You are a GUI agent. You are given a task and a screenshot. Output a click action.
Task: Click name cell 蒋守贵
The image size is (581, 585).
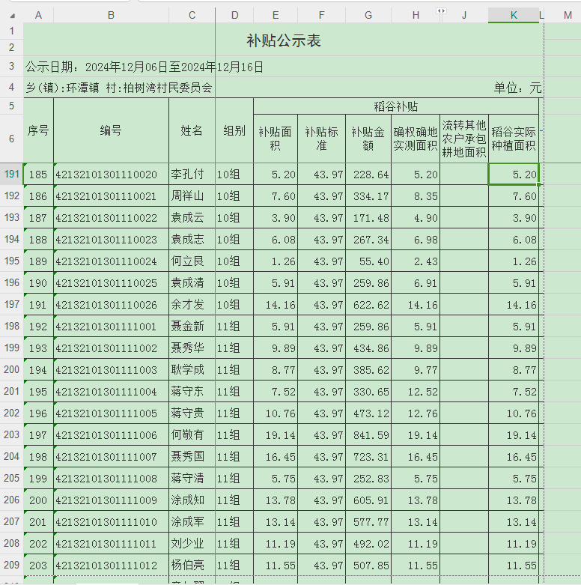[x=192, y=413]
